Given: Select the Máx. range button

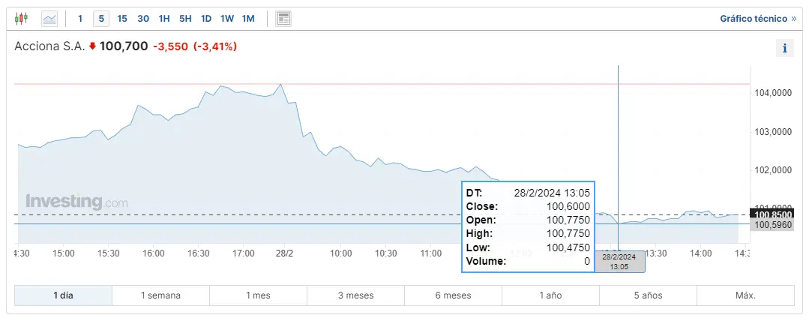Looking at the screenshot, I should tap(745, 295).
